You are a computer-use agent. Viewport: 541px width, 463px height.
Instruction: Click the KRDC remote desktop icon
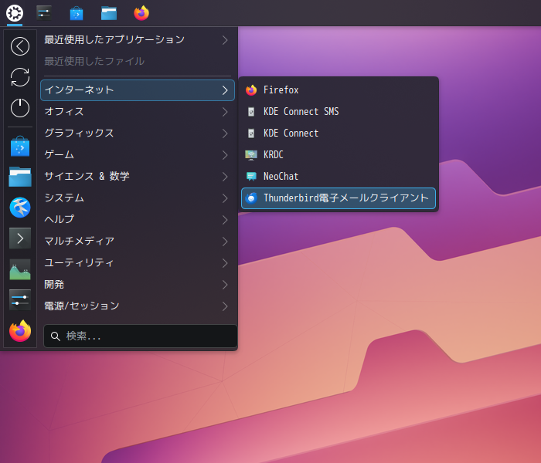tap(251, 155)
